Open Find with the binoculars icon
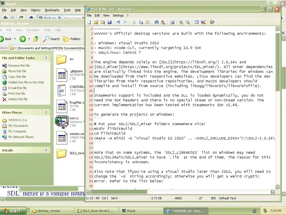Viewport: 286px width, 215px height. pyautogui.click(x=156, y=22)
